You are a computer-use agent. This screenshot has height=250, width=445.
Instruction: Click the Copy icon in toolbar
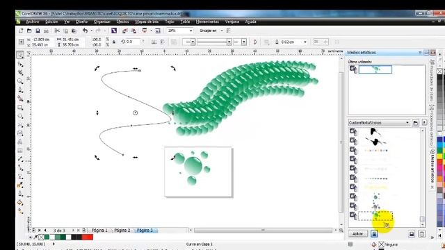click(x=66, y=31)
